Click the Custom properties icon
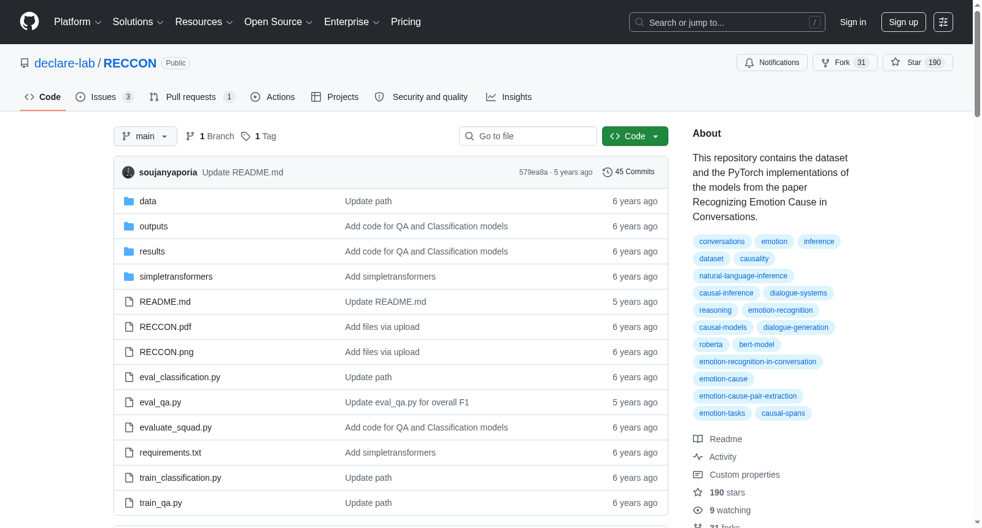The height and width of the screenshot is (528, 982). (698, 475)
